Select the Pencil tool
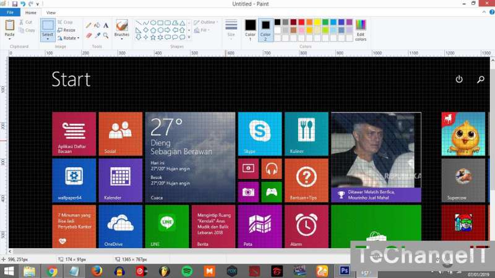The width and height of the screenshot is (495, 278). [88, 25]
